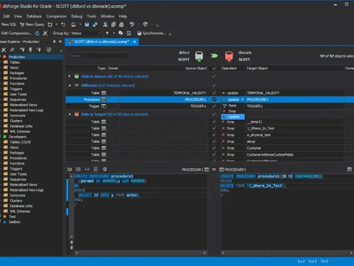Click the Refresh comparison icon
Viewport: 354px width, 266px height.
click(37, 33)
